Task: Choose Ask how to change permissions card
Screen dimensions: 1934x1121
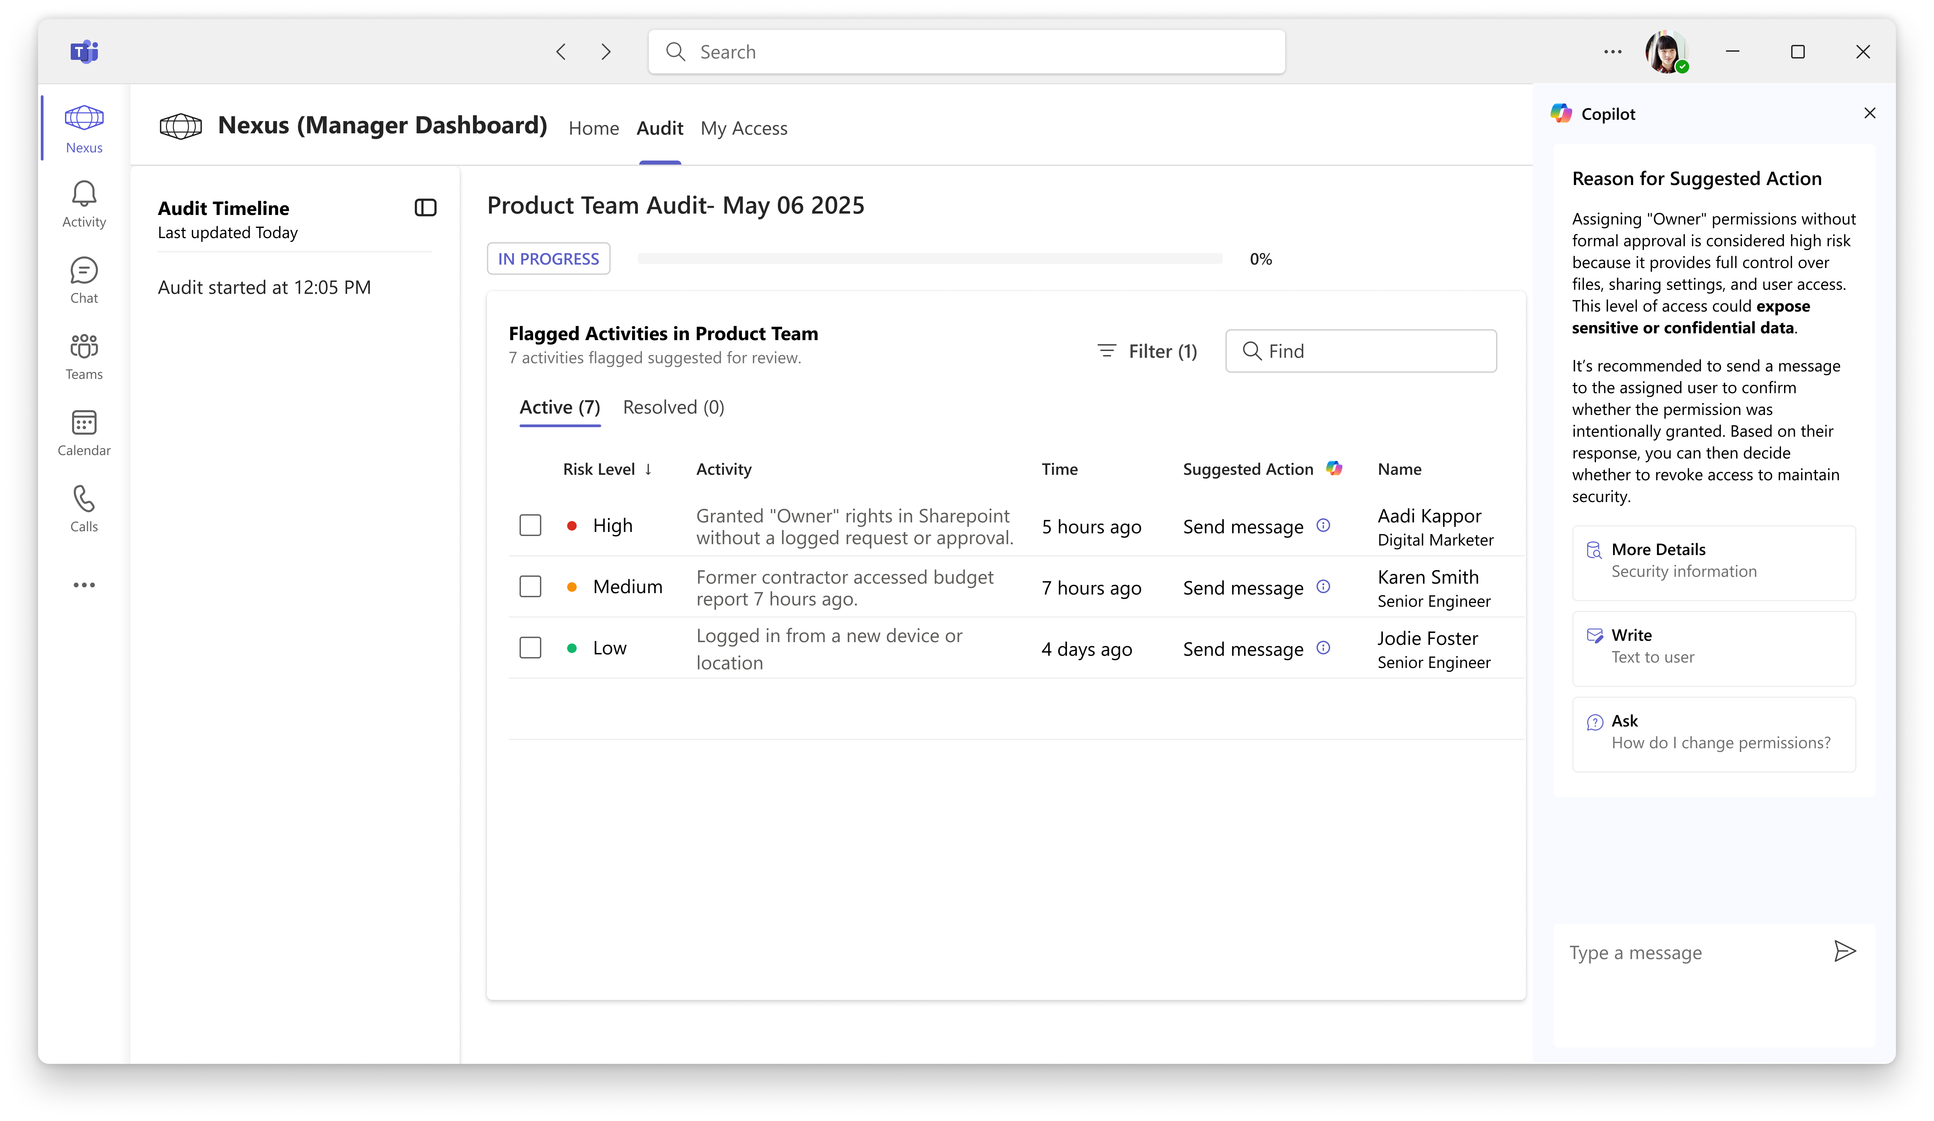Action: (1713, 734)
